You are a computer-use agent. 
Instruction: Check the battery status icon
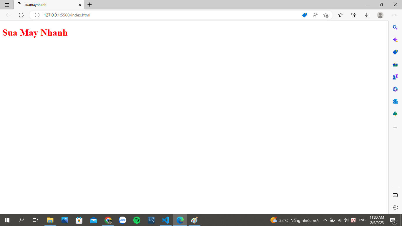coord(332,220)
